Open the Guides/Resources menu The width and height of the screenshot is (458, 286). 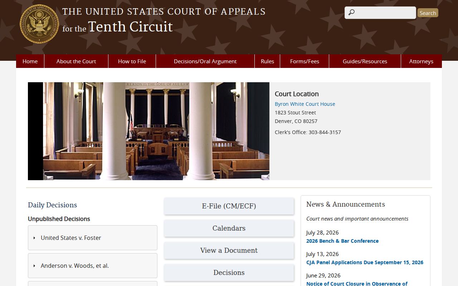pos(365,61)
